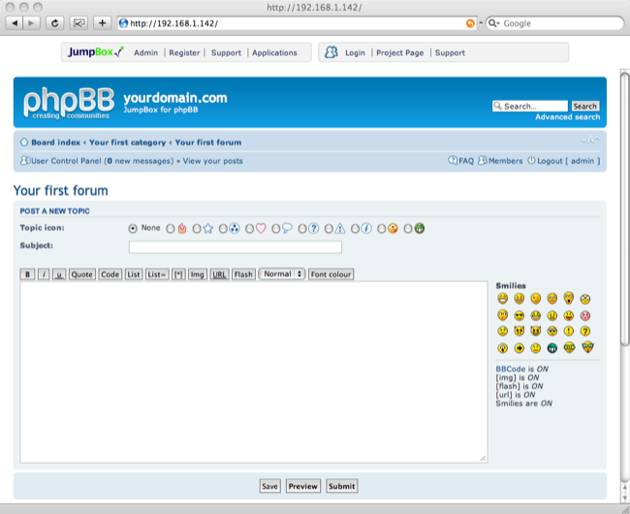This screenshot has width=630, height=514.
Task: Open Support next to Project Page
Action: coord(450,52)
